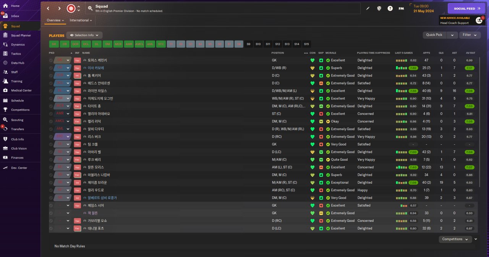Open position dropdown for 가브리엘 오소

[63, 221]
